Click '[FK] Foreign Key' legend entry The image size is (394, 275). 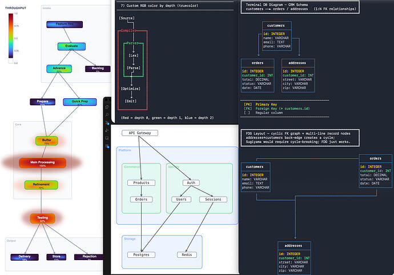coord(276,109)
